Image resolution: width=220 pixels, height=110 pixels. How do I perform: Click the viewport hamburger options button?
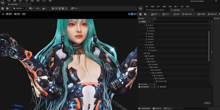pos(3,14)
